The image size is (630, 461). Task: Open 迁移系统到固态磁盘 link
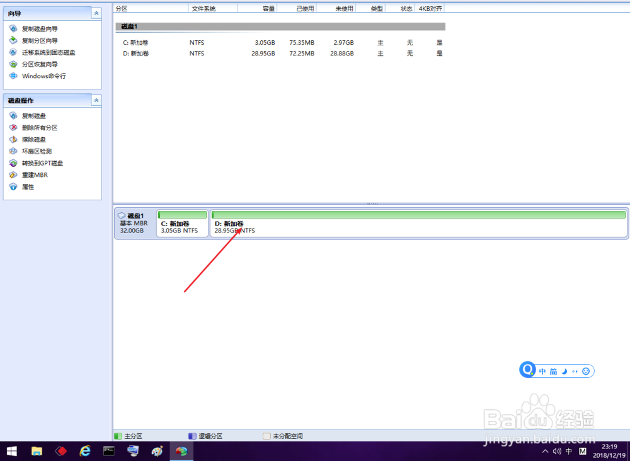[49, 52]
